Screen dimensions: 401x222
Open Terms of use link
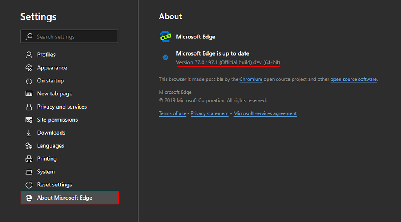point(172,113)
